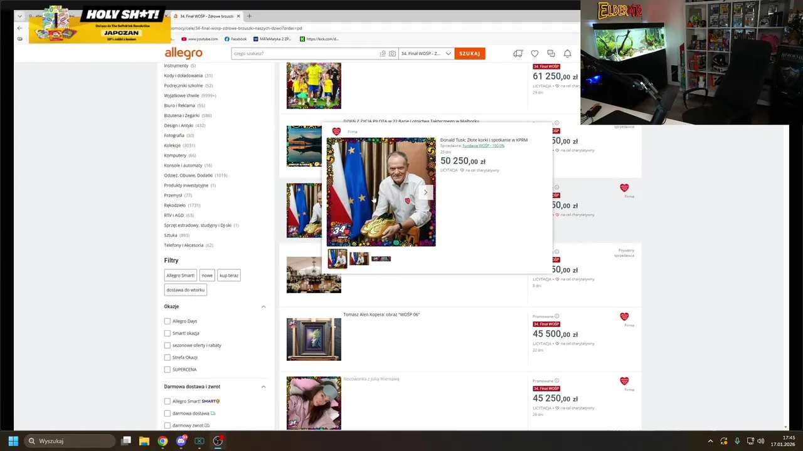Click the Allegro logo

tap(183, 53)
